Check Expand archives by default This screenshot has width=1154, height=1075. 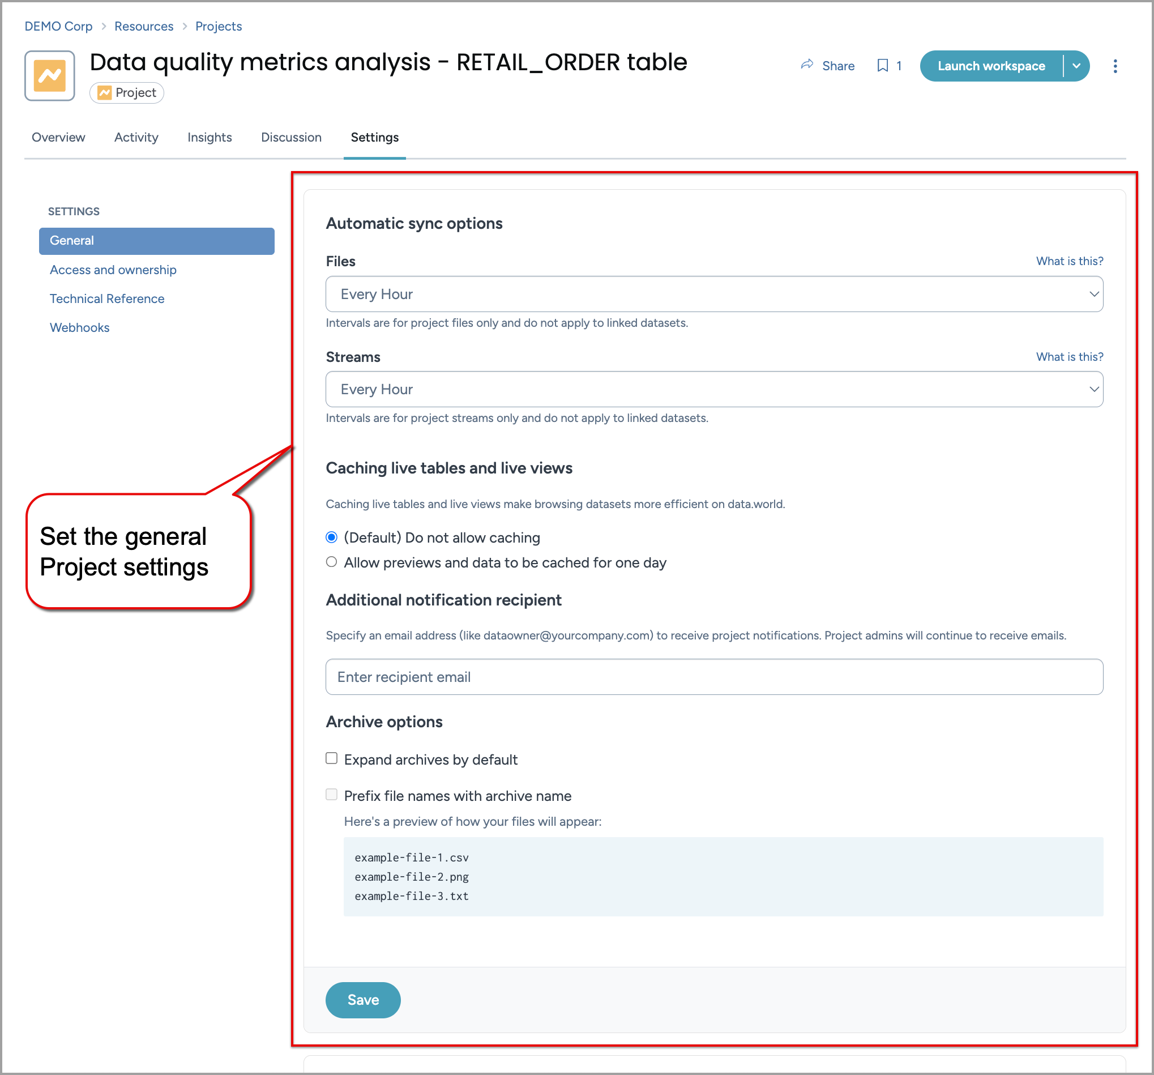331,758
